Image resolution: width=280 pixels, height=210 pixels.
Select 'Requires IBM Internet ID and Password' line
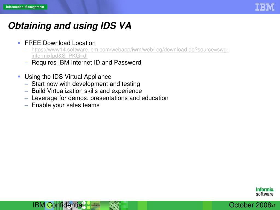(x=86, y=63)
